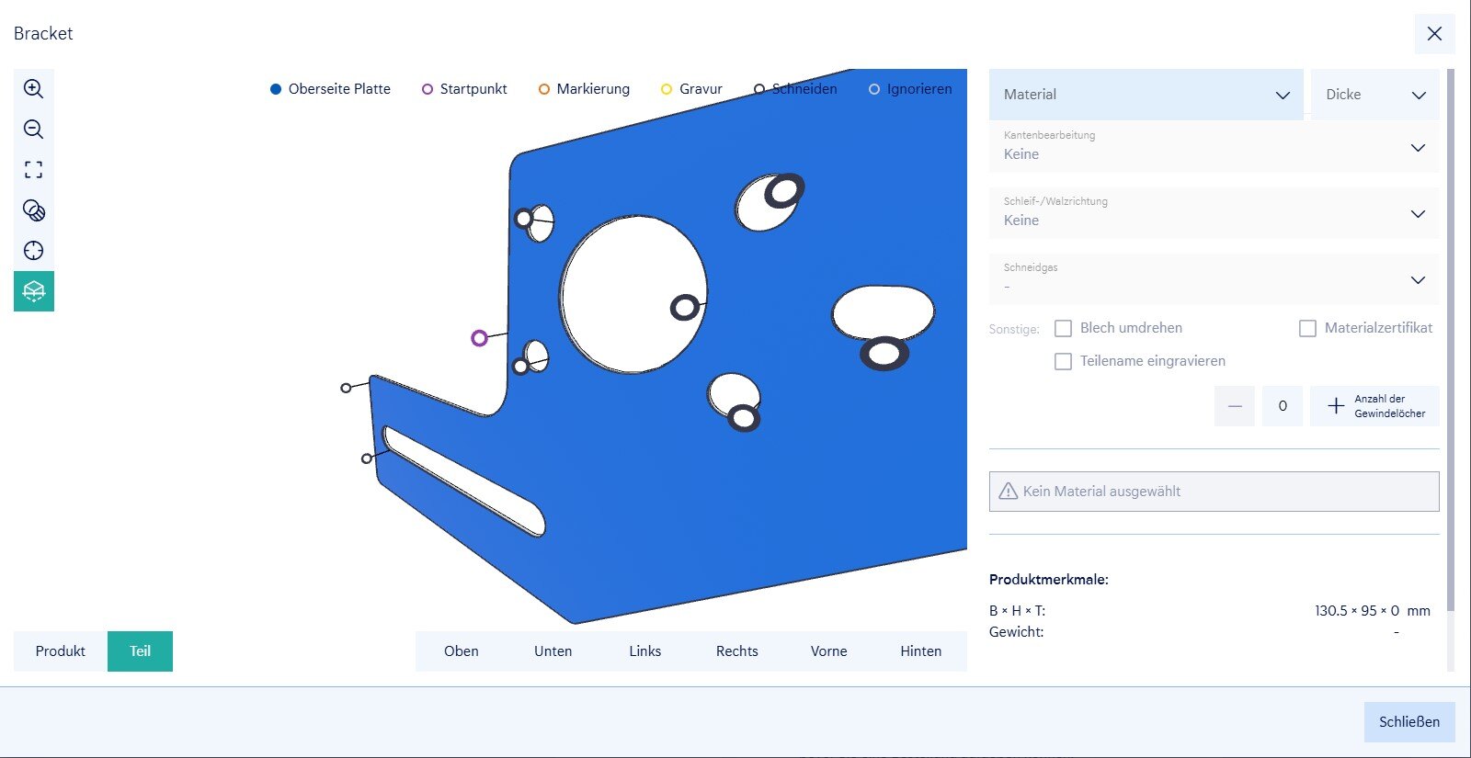
Task: Click the overlapping circles icon in left toolbar
Action: pyautogui.click(x=33, y=210)
